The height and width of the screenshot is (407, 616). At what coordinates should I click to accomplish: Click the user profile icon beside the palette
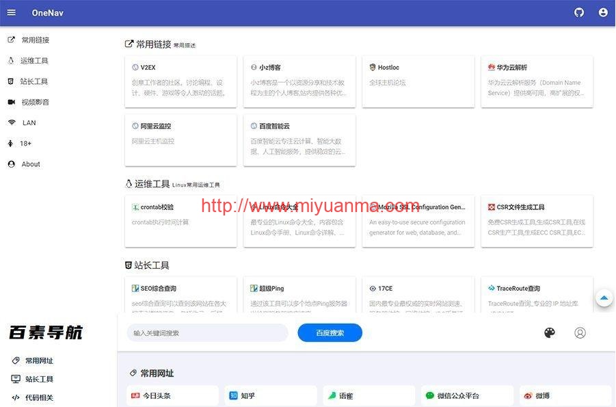(x=580, y=332)
